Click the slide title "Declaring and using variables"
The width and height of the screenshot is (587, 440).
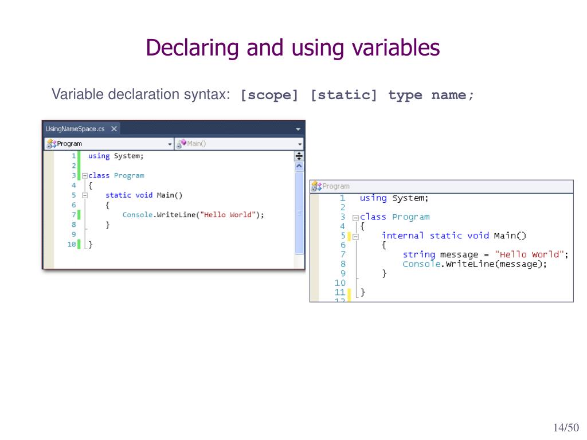point(293,48)
